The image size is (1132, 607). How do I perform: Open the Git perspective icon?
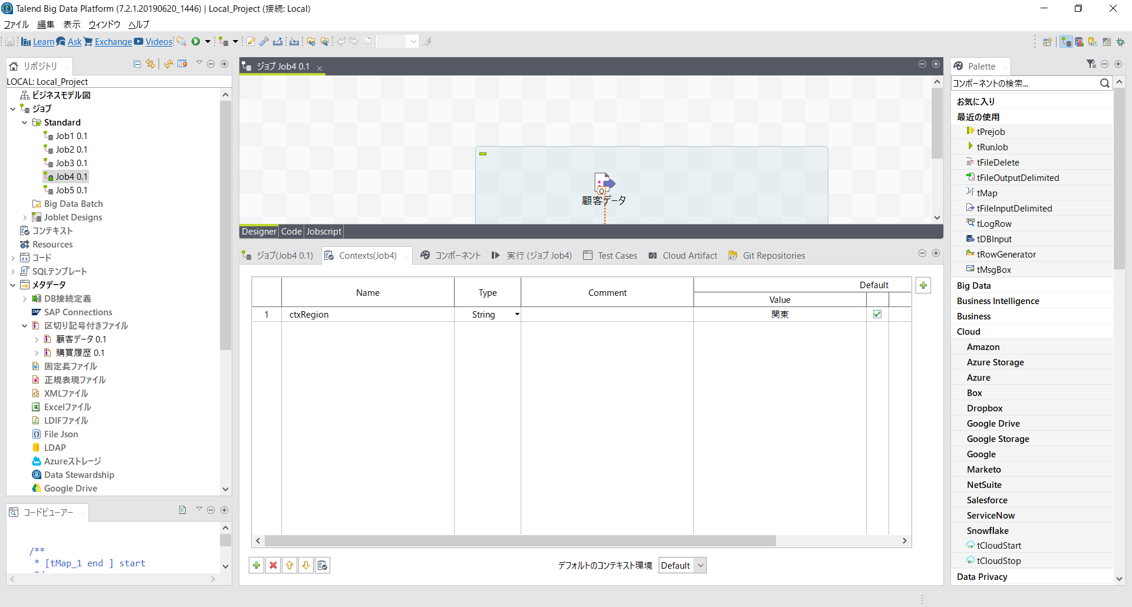click(1092, 42)
